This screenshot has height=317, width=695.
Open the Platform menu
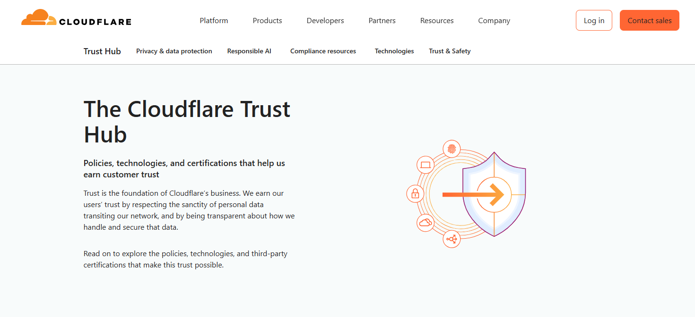coord(214,21)
